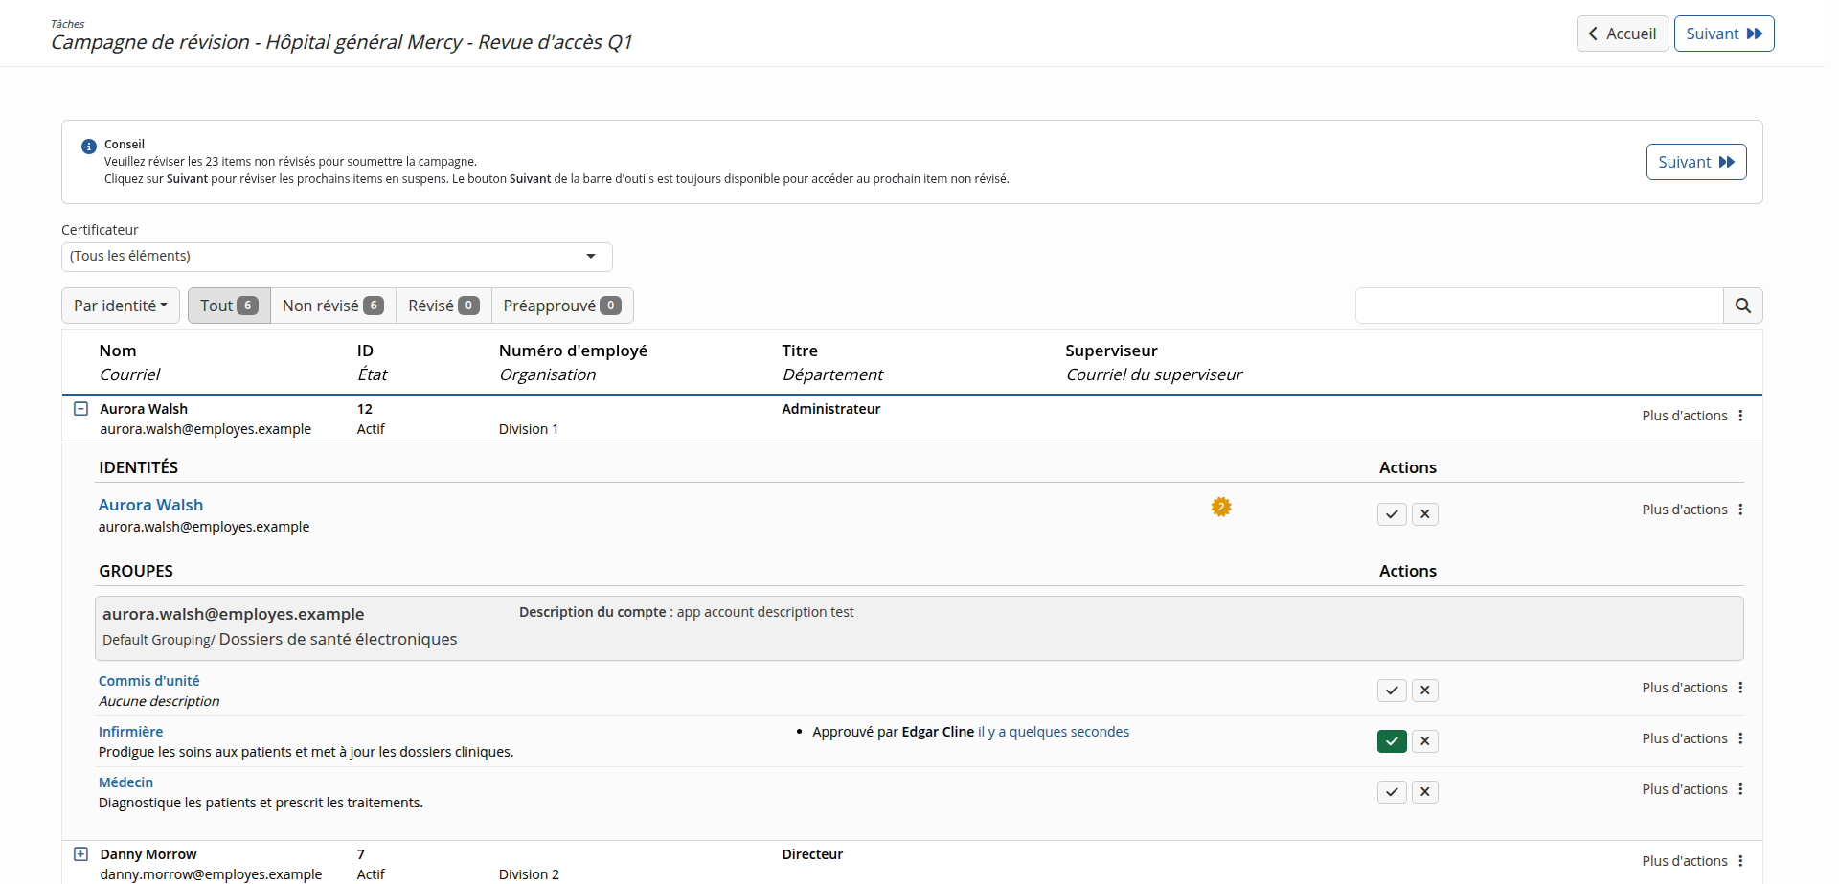The height and width of the screenshot is (884, 1839).
Task: Collapse the Aurora Walsh row
Action: tap(80, 409)
